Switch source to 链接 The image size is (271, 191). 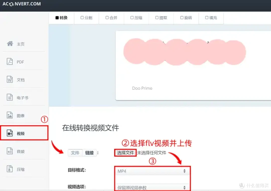pyautogui.click(x=89, y=153)
